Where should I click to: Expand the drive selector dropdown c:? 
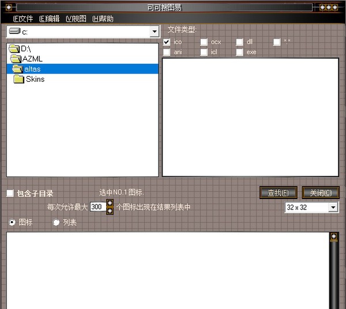click(x=155, y=32)
